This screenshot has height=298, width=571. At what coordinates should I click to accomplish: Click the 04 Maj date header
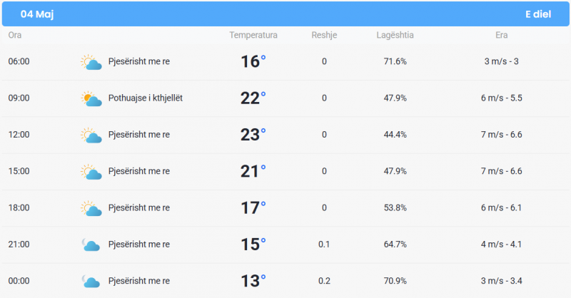coord(37,14)
